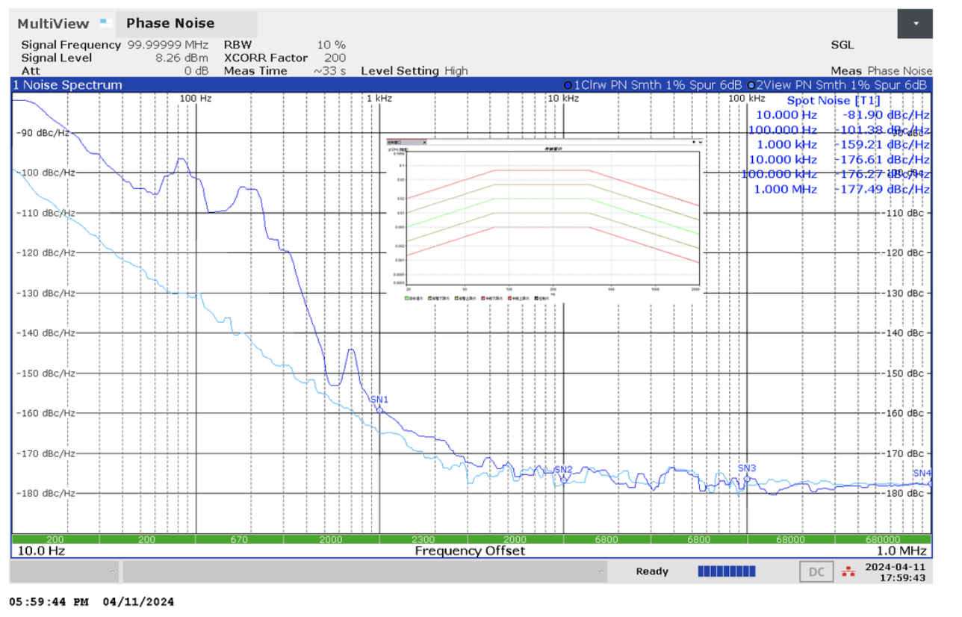Select the SN1 spot noise marker
962x617 pixels.
coord(379,409)
